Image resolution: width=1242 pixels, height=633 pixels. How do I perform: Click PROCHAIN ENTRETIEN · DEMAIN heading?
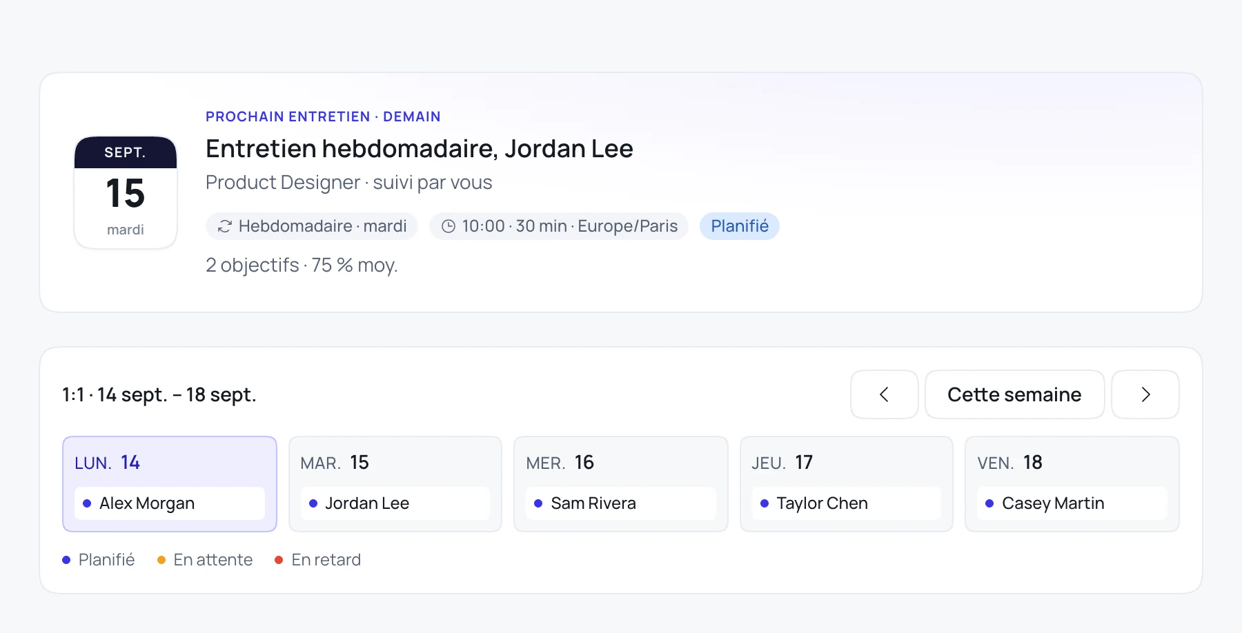click(323, 117)
